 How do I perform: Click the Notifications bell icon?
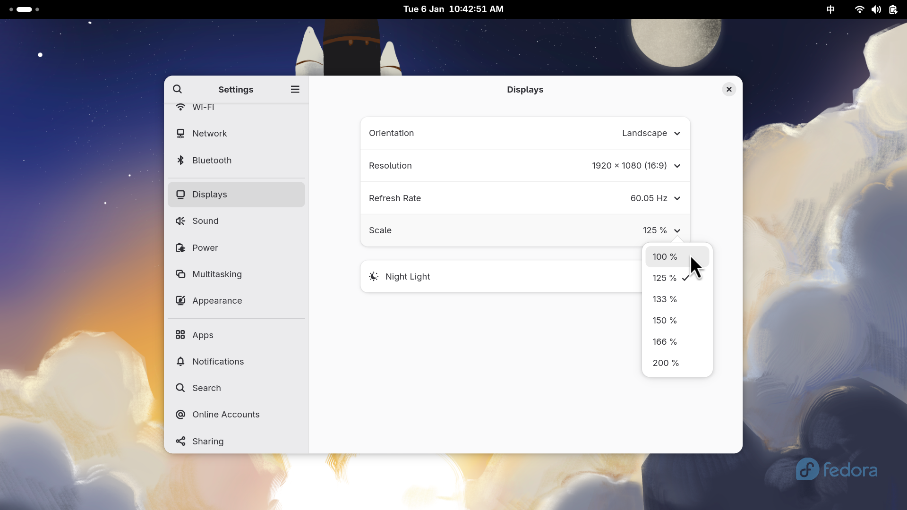coord(180,362)
